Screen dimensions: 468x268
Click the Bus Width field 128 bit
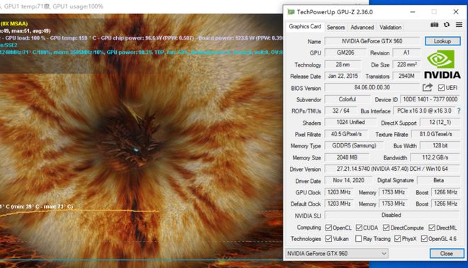[440, 145]
